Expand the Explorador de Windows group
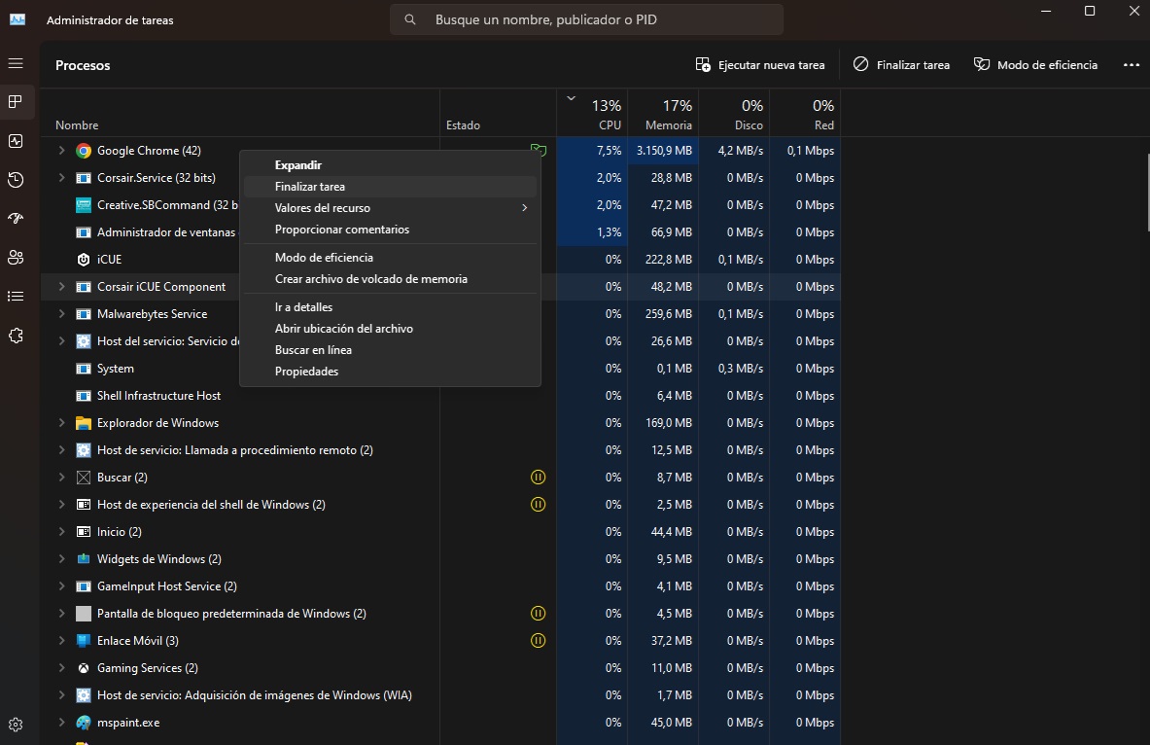Screen dimensions: 1150x745 [61, 423]
